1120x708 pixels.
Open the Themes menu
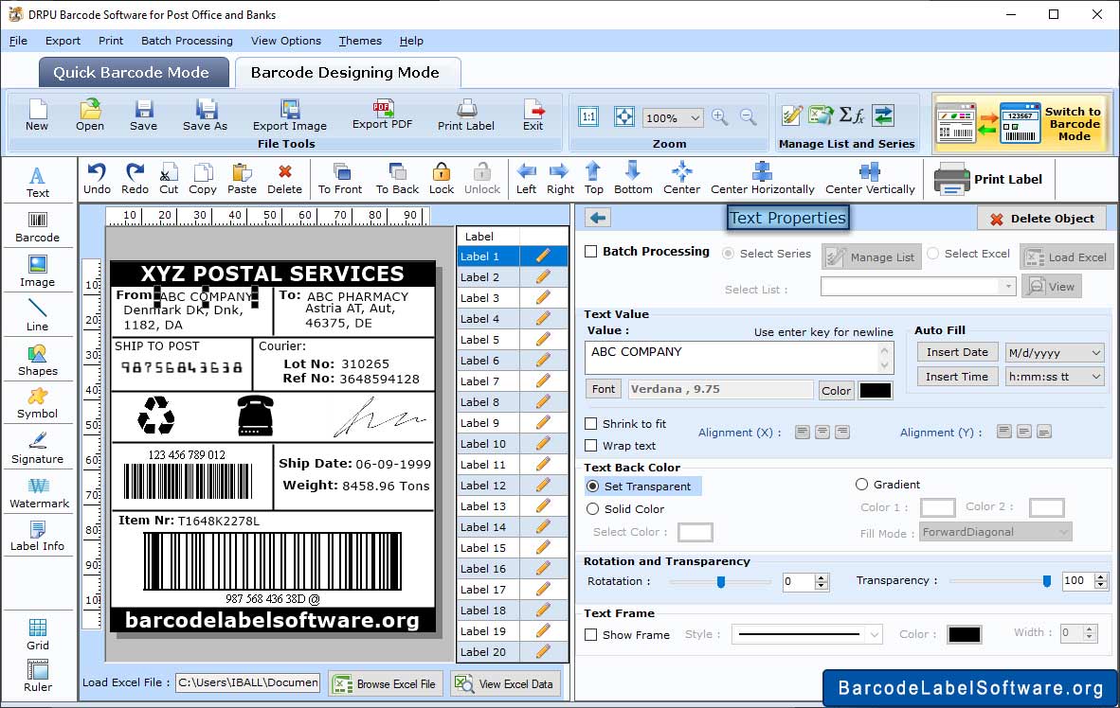pyautogui.click(x=360, y=41)
